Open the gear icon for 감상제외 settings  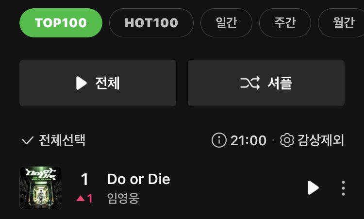tap(287, 140)
